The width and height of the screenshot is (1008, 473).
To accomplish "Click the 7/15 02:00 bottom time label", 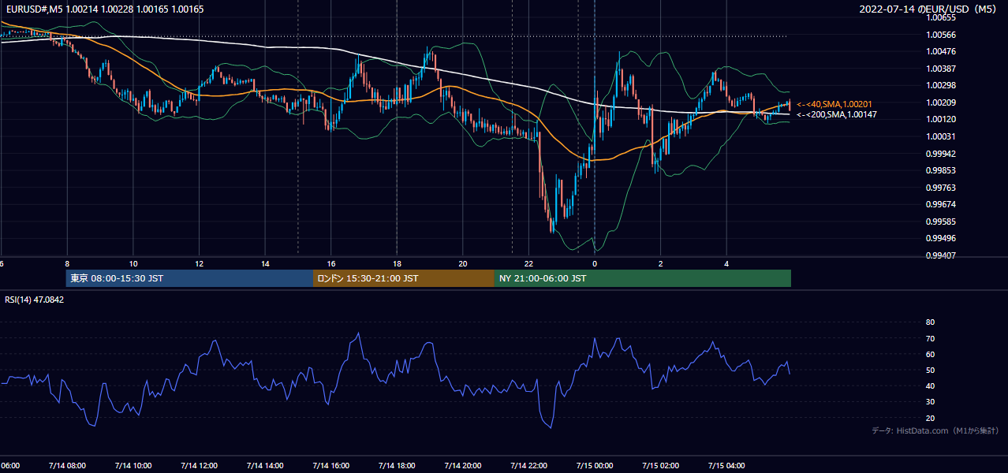I will click(x=660, y=466).
